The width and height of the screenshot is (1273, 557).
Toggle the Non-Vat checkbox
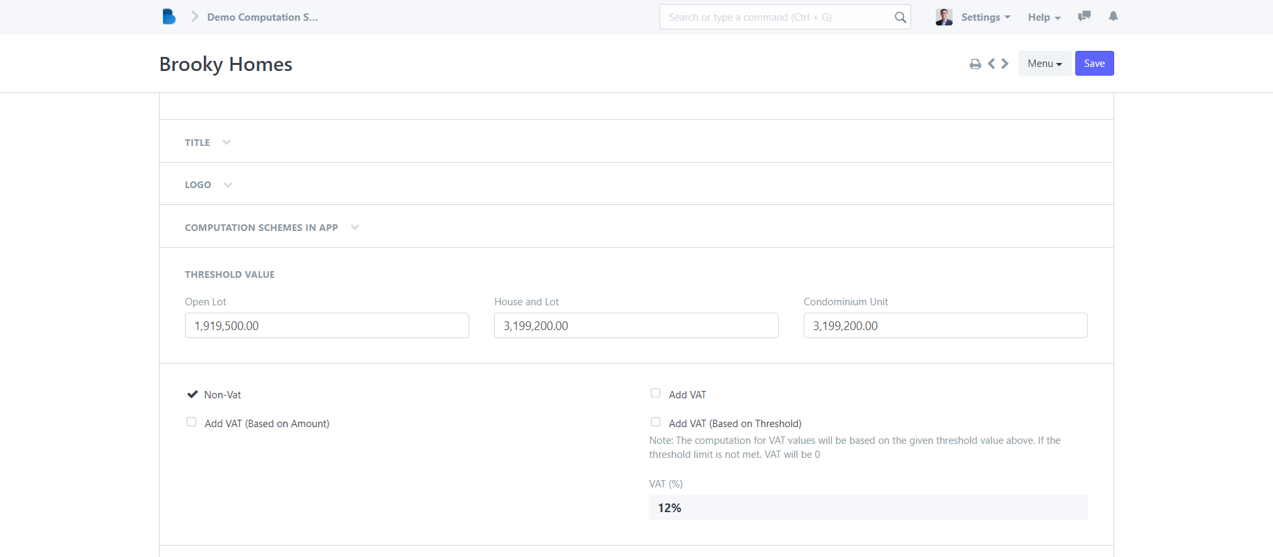tap(192, 394)
